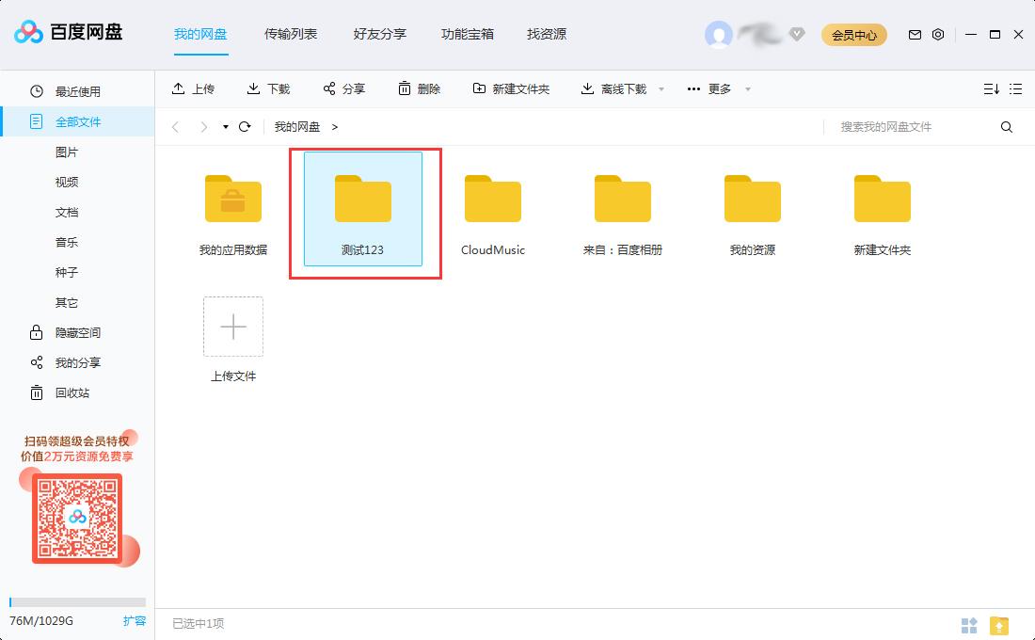Viewport: 1035px width, 640px height.
Task: Click 我的网盘 in the breadcrumb path
Action: 297,127
